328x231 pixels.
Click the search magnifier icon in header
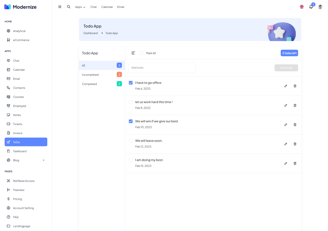(x=69, y=7)
